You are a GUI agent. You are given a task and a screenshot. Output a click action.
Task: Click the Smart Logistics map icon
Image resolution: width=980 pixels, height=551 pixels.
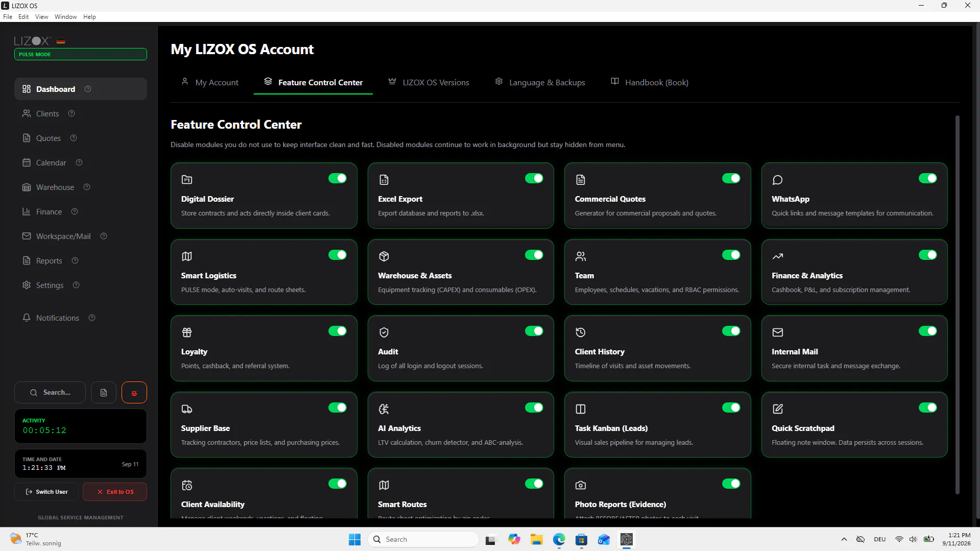tap(187, 256)
